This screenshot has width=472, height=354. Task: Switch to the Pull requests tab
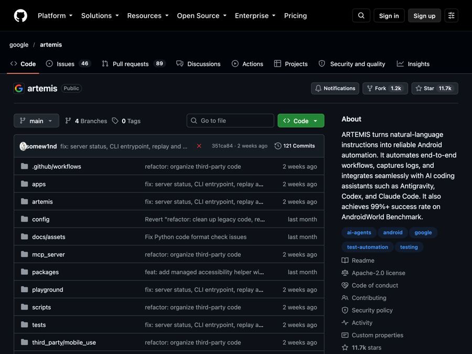[x=134, y=64]
